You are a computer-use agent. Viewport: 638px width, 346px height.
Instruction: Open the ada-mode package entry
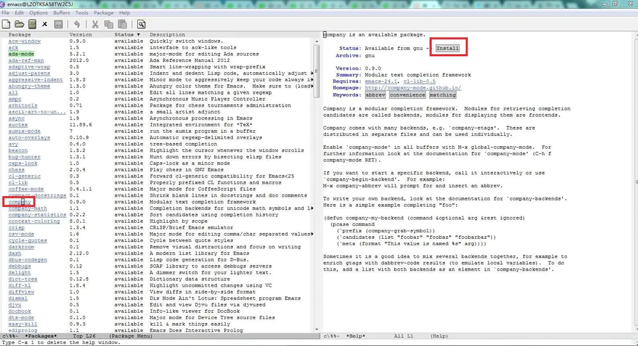point(21,54)
